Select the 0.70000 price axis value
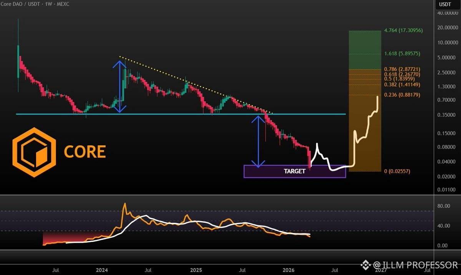The height and width of the screenshot is (275, 461). (x=447, y=100)
